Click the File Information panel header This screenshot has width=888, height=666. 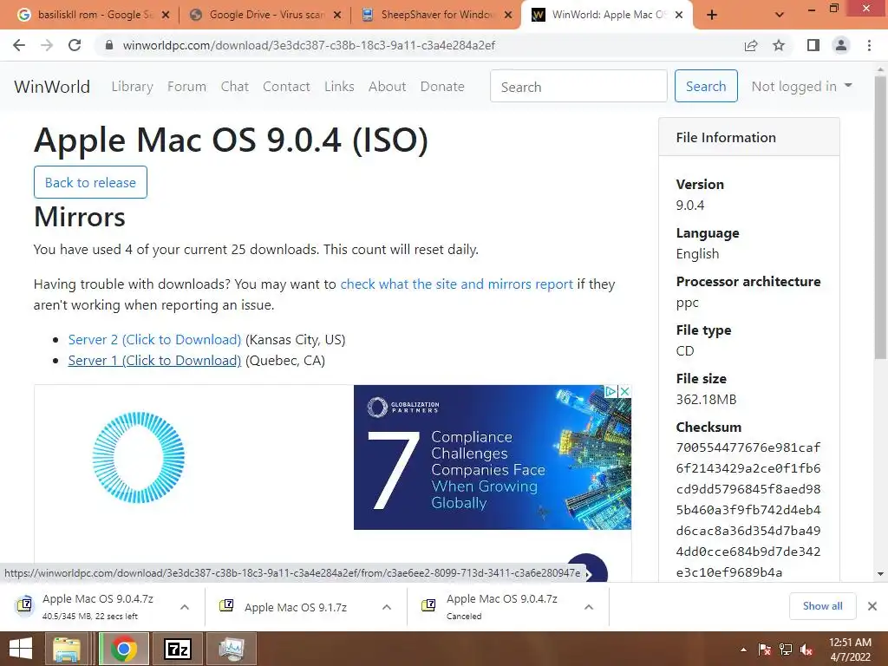pyautogui.click(x=748, y=137)
